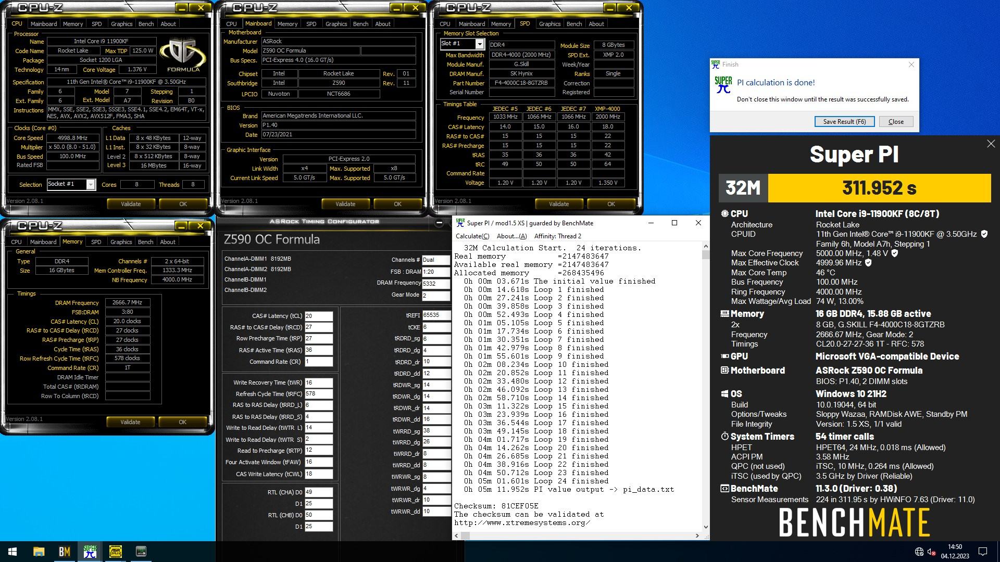Click OK in CPU-Z Mainboard window
The width and height of the screenshot is (1000, 562).
(397, 204)
